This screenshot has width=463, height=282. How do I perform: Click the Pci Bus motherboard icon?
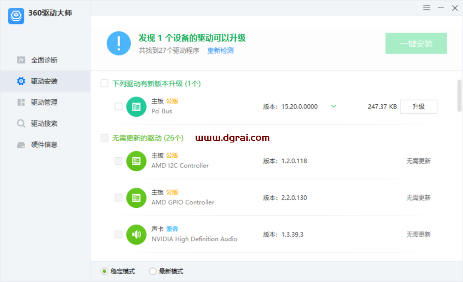136,107
